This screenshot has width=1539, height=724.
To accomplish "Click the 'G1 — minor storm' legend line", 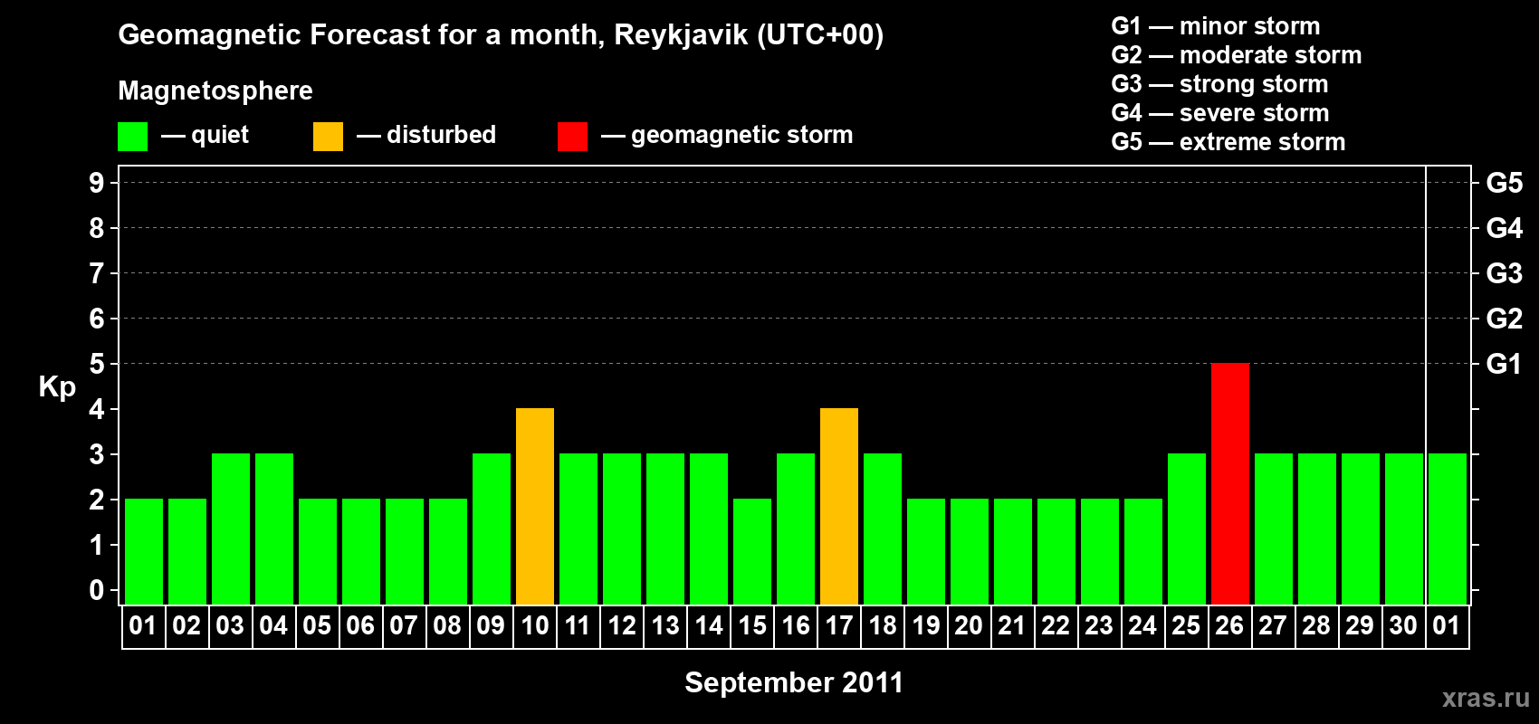I will (x=1216, y=26).
